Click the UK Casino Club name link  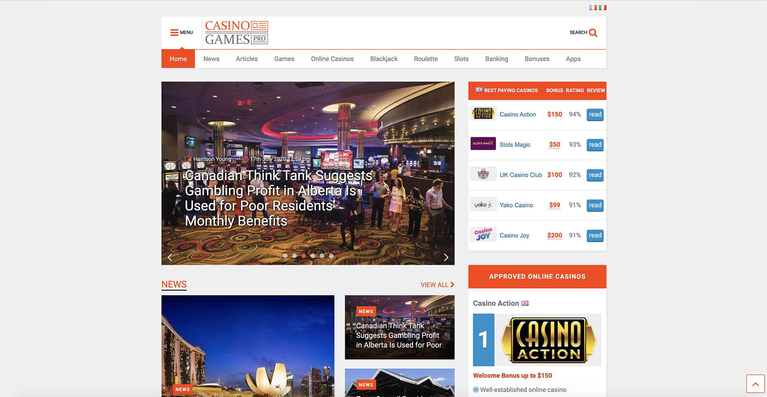[x=521, y=175]
